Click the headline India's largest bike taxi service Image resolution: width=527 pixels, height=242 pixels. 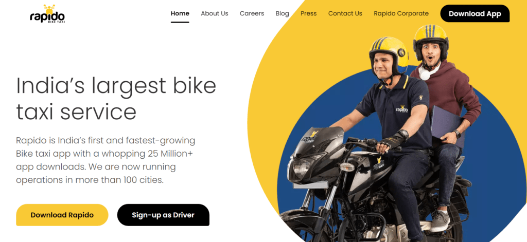pos(116,99)
